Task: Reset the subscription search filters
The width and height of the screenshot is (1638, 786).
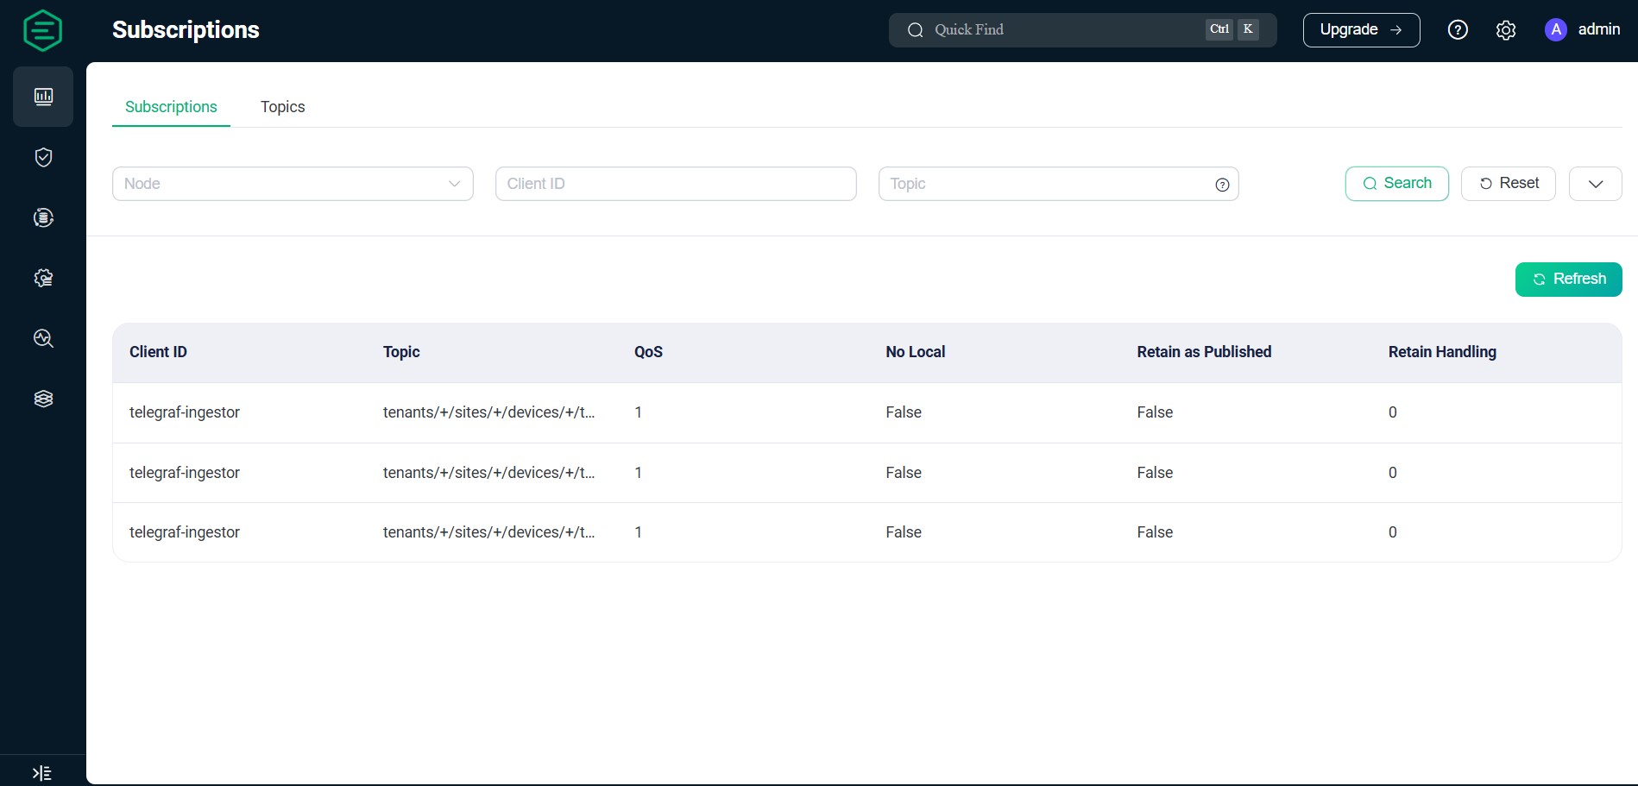Action: 1508,184
